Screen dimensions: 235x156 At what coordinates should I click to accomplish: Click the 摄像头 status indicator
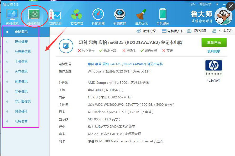129,51
